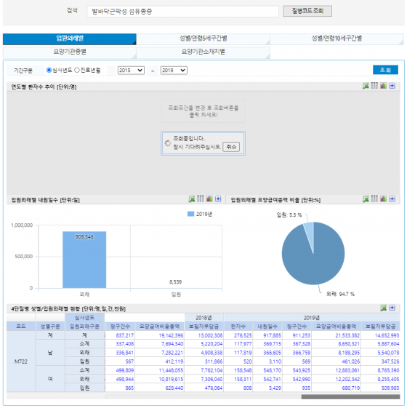Select 진료년월 radio button
This screenshot has height=408, width=407.
pyautogui.click(x=77, y=70)
